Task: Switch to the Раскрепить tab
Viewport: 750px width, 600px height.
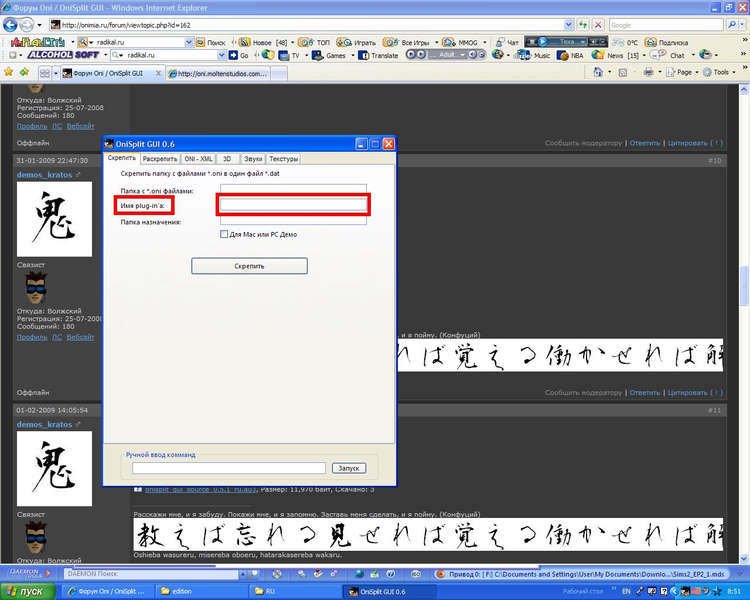Action: [x=160, y=159]
